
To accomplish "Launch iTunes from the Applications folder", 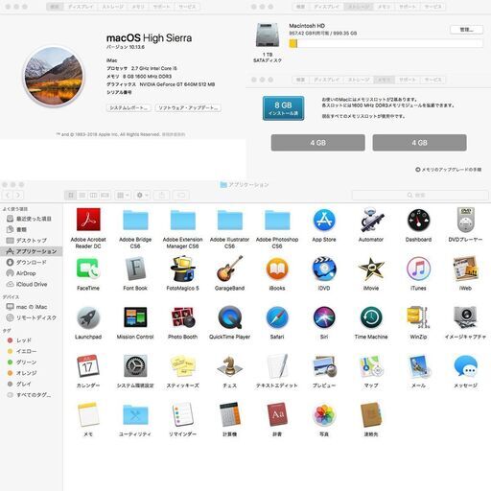I will (418, 269).
